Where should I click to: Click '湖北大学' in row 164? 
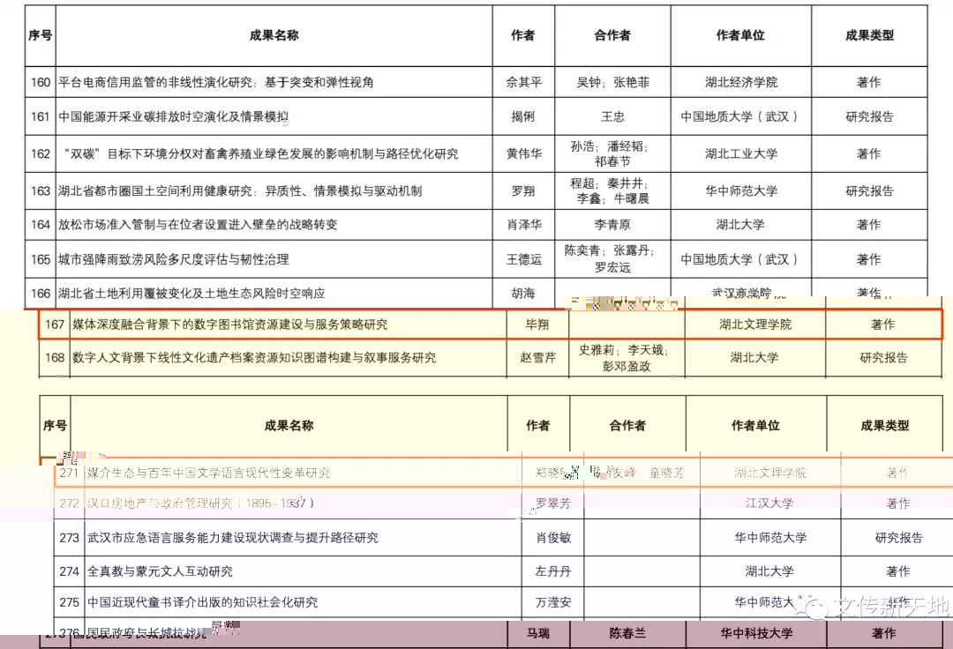pyautogui.click(x=740, y=225)
